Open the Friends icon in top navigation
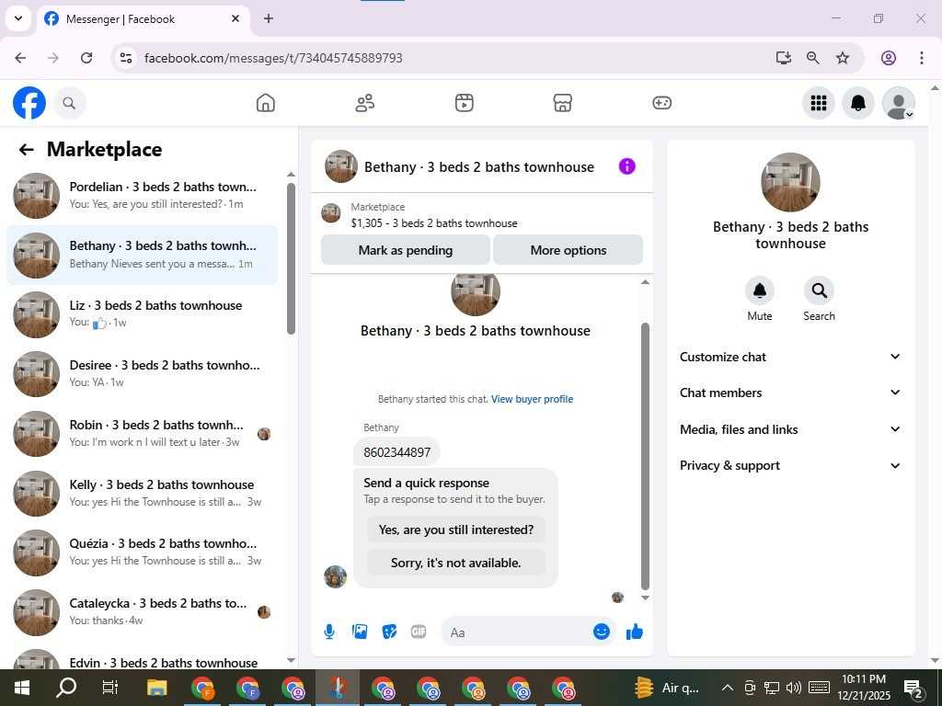Image resolution: width=942 pixels, height=706 pixels. coord(364,103)
